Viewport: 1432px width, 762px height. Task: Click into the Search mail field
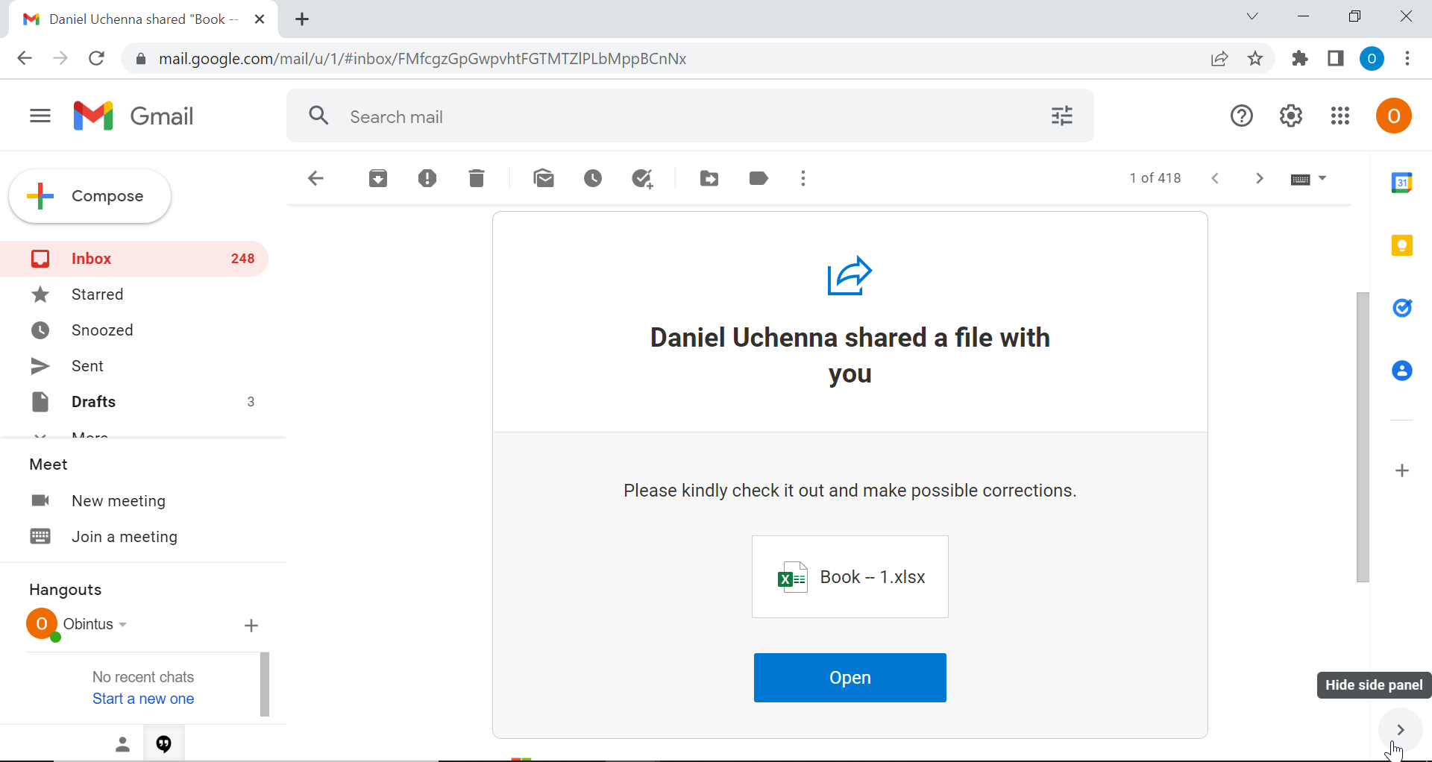(x=671, y=117)
